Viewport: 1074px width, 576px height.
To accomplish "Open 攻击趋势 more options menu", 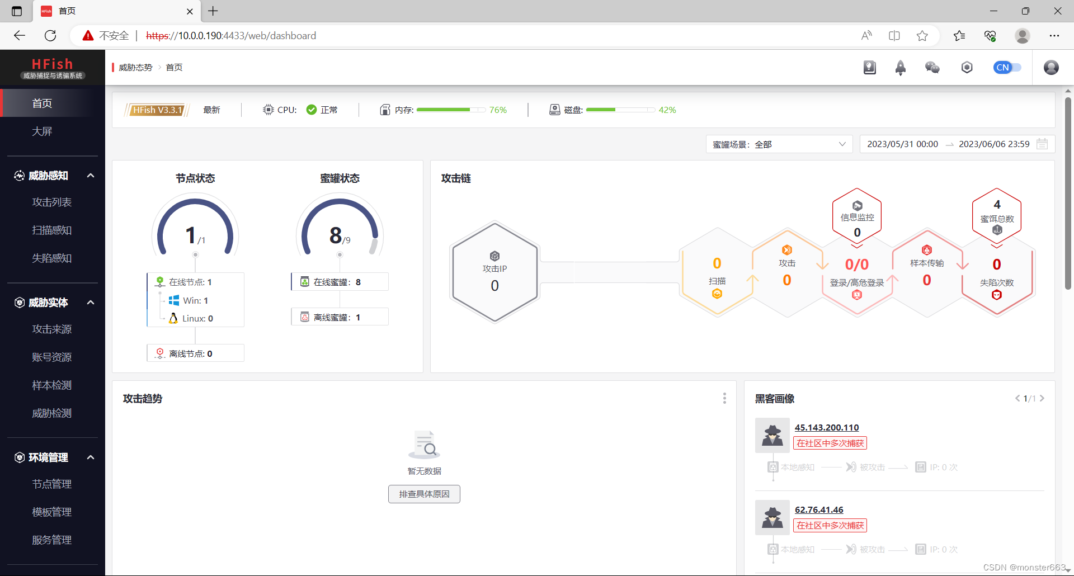I will point(724,398).
